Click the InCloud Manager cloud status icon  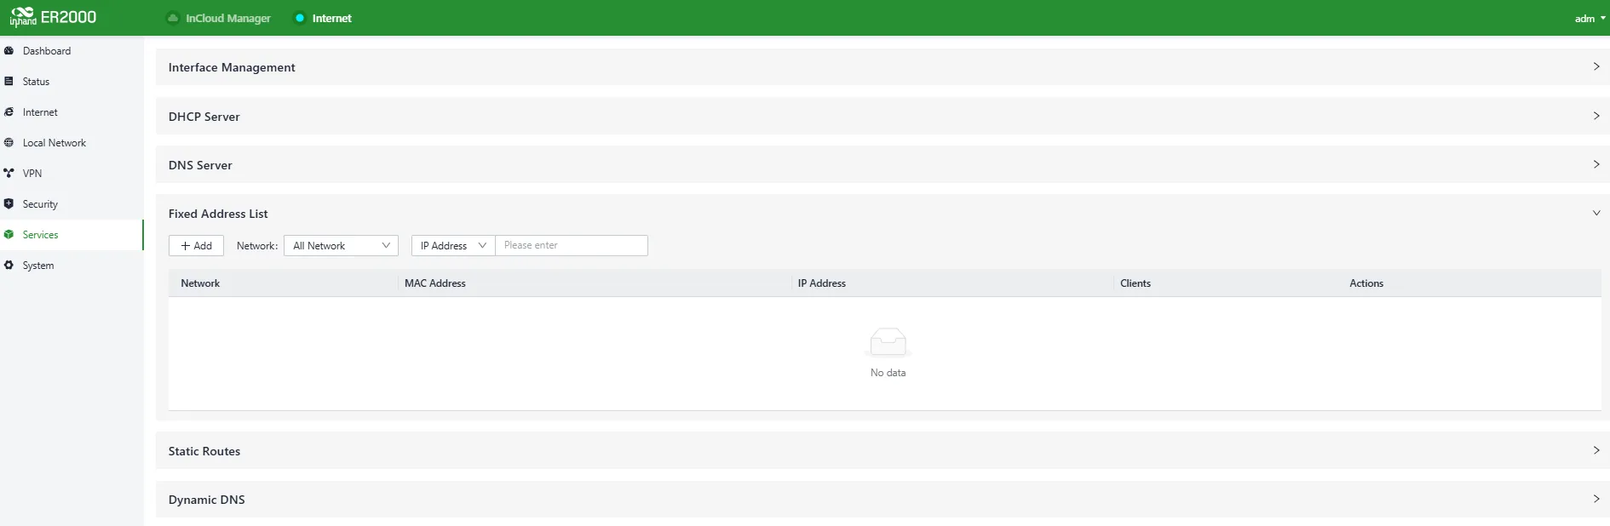click(x=173, y=18)
